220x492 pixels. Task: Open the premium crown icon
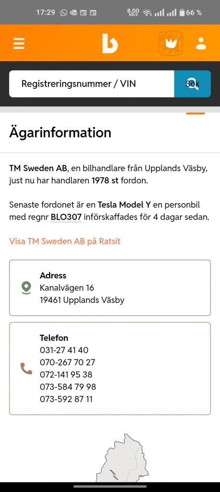coord(171,43)
